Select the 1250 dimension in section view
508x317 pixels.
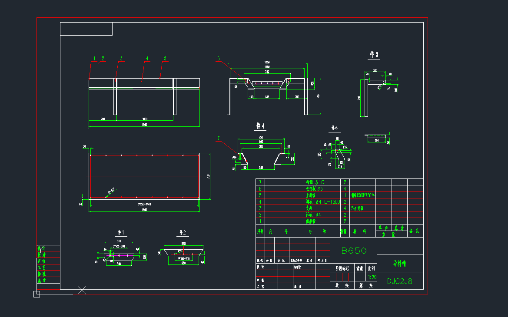point(267,62)
